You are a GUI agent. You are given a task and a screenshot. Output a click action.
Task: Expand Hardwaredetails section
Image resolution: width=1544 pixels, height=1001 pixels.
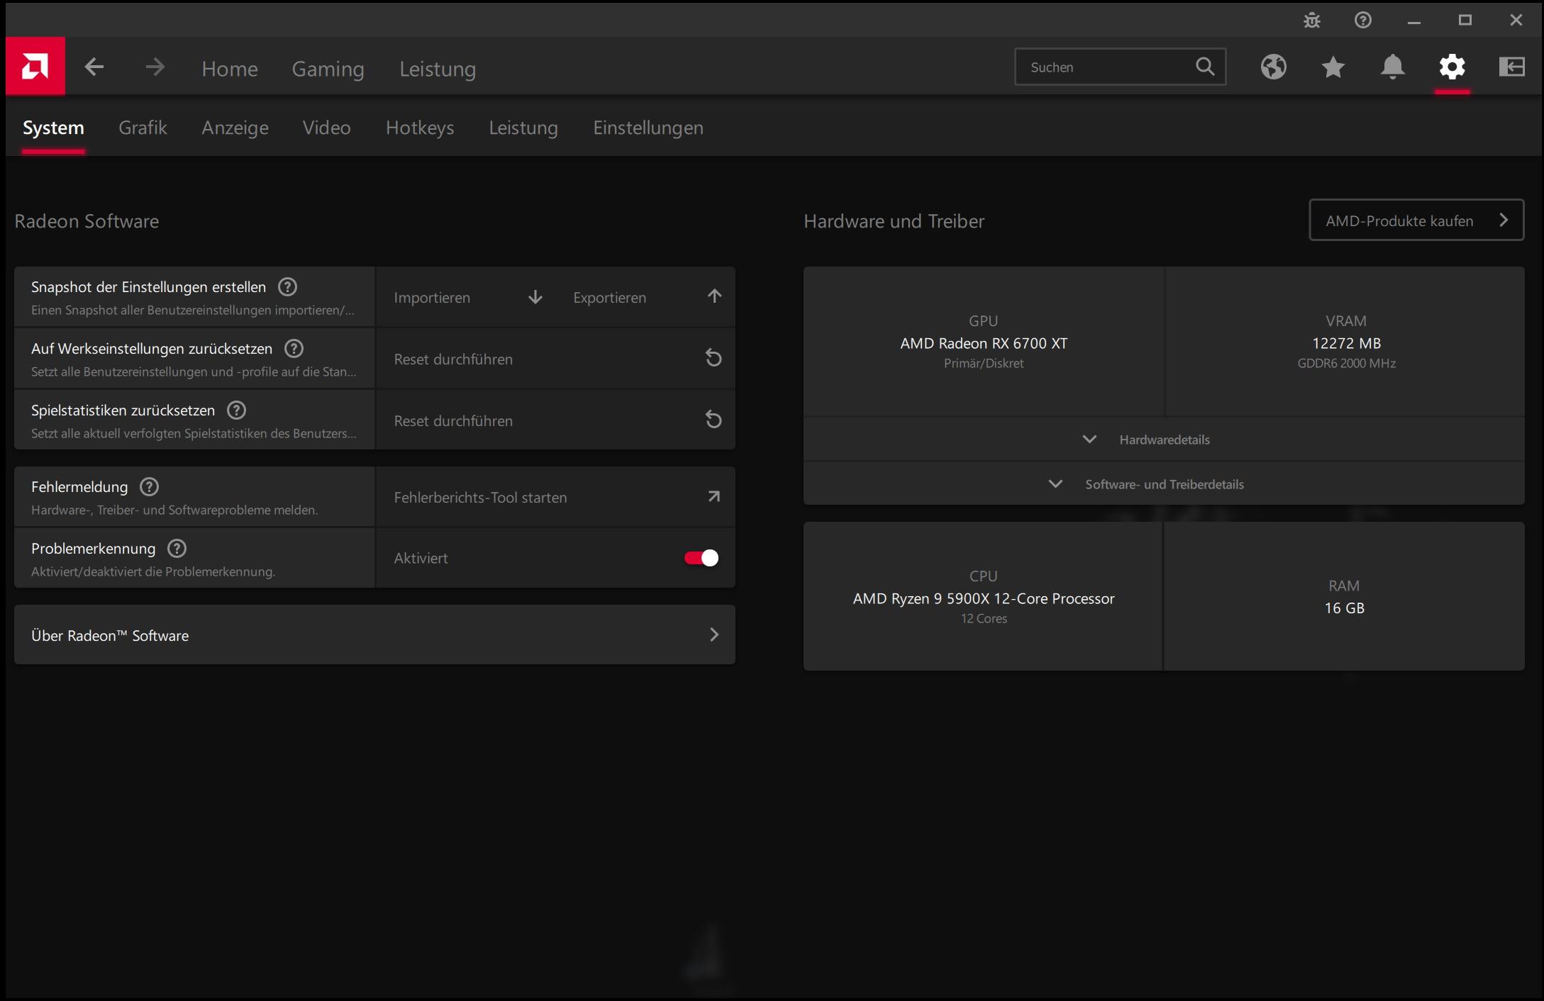tap(1164, 440)
